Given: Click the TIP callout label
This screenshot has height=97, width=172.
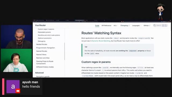Looking at the screenshot, I should (86, 47).
